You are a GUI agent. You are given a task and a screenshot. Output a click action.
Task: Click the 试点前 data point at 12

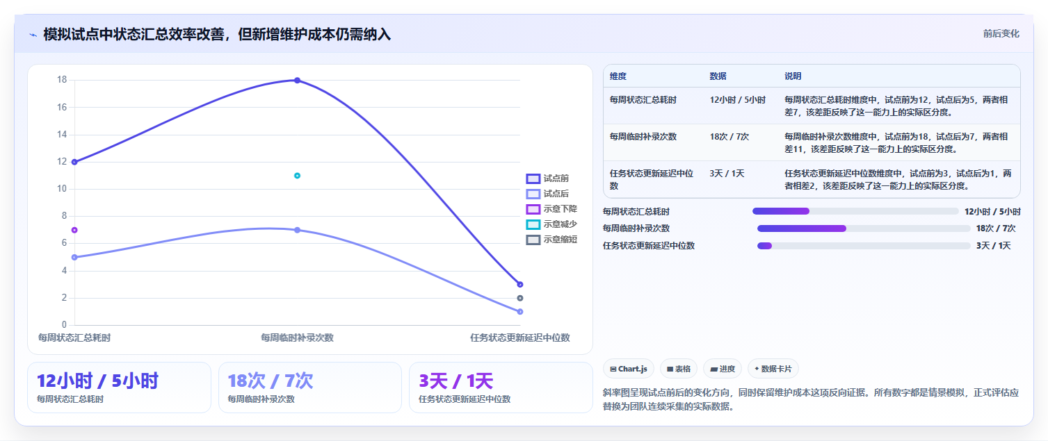click(74, 162)
